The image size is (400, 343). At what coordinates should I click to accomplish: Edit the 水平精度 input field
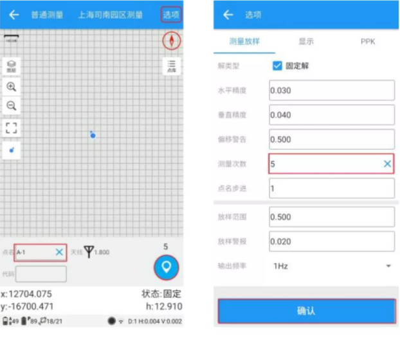click(x=331, y=91)
